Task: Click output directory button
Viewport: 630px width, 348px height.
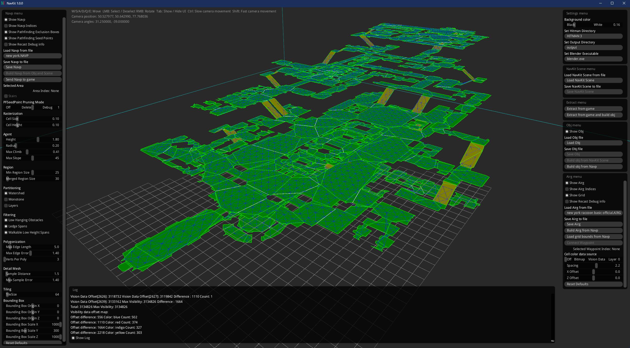Action: point(593,48)
